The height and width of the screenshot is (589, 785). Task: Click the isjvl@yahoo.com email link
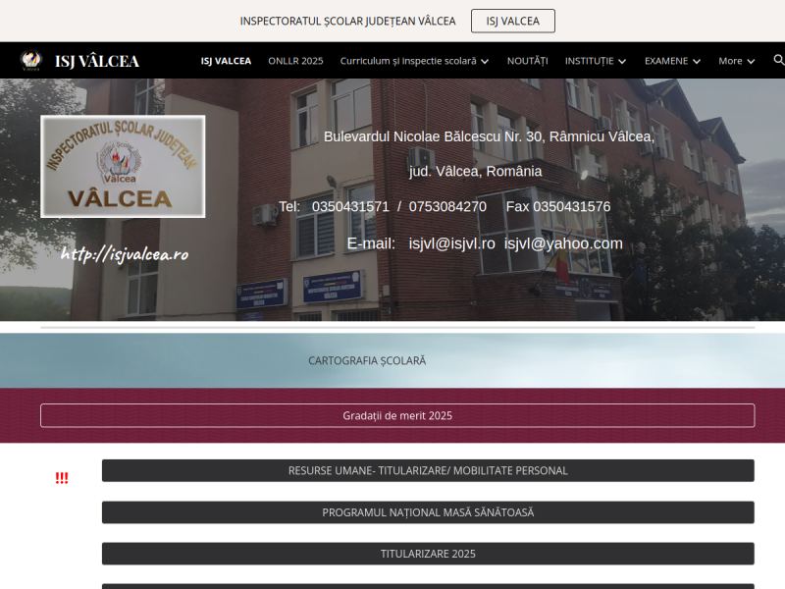click(x=562, y=244)
